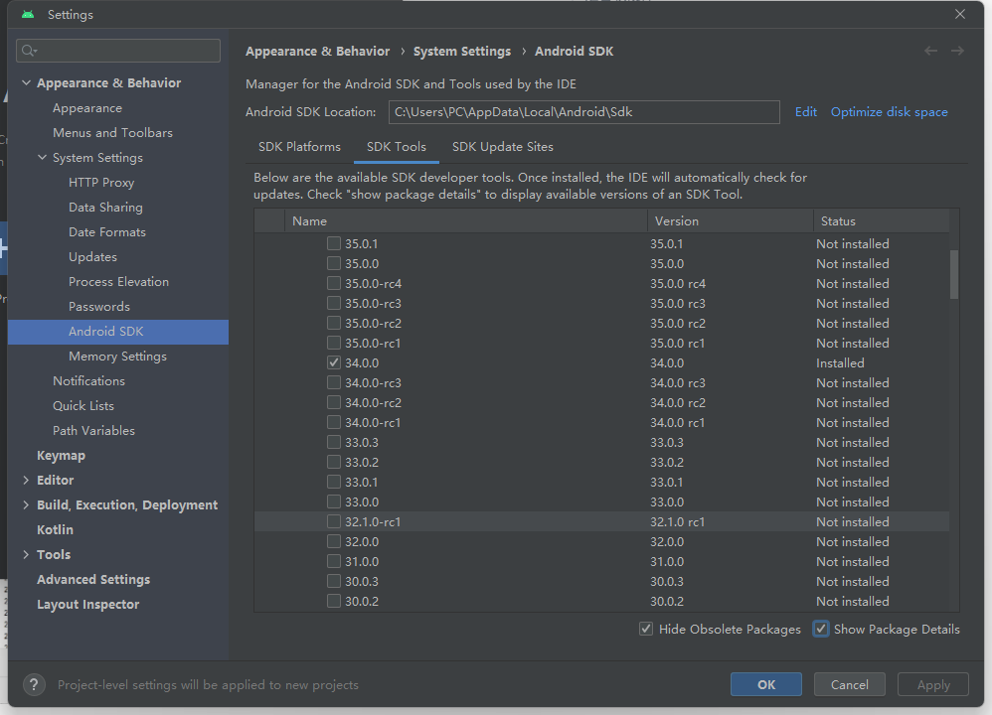
Task: Click the Installed status of 34.0.0
Action: pos(840,362)
